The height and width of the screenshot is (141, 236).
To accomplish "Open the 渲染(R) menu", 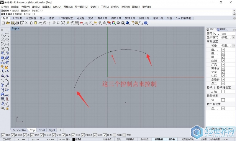I will [126, 7].
